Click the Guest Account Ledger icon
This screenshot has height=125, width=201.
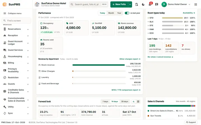click(5, 43)
